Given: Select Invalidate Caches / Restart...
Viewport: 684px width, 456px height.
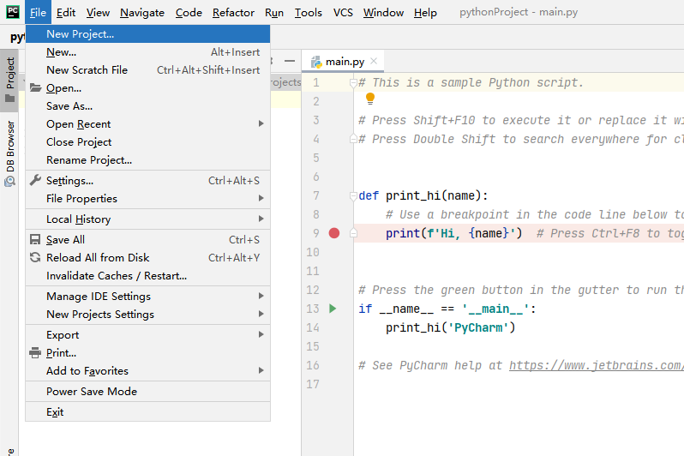Looking at the screenshot, I should tap(148, 276).
